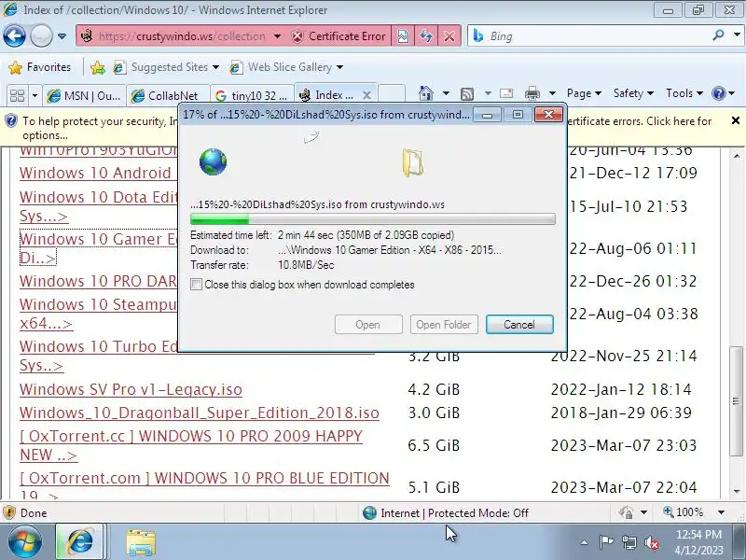Dismiss the security information bar
This screenshot has height=560, width=746.
click(x=736, y=120)
